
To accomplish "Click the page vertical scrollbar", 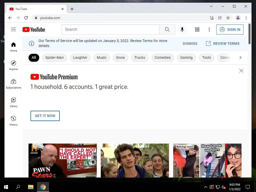I will 249,34.
